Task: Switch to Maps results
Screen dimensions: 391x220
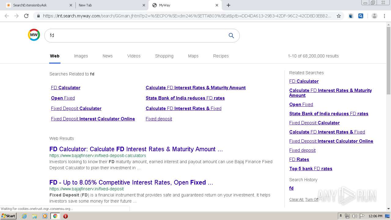Action: point(193,56)
